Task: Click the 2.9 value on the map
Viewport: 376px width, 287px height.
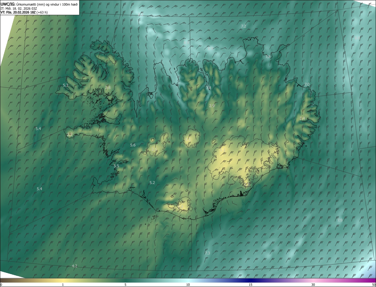Action: click(212, 106)
